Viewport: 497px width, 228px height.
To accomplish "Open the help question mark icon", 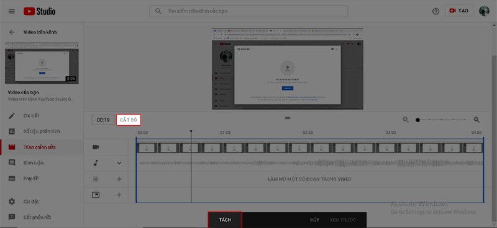I will click(436, 11).
